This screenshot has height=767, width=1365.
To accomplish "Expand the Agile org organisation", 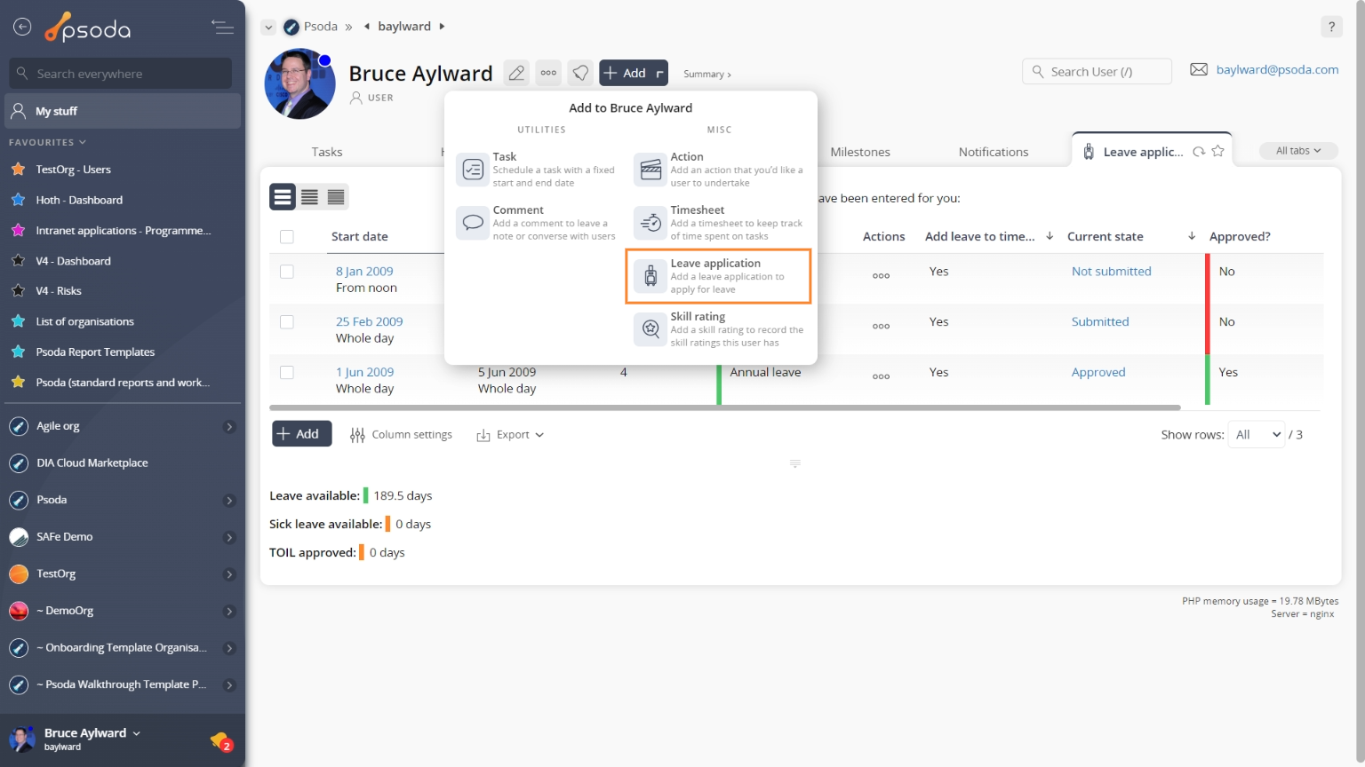I will pyautogui.click(x=229, y=427).
